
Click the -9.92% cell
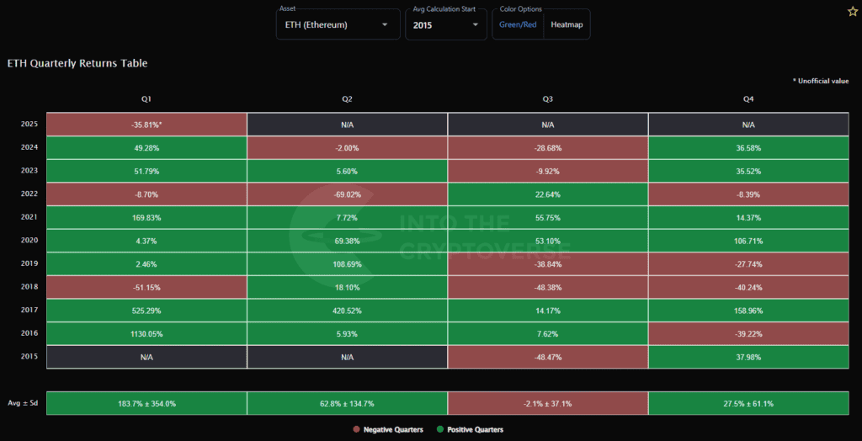548,171
